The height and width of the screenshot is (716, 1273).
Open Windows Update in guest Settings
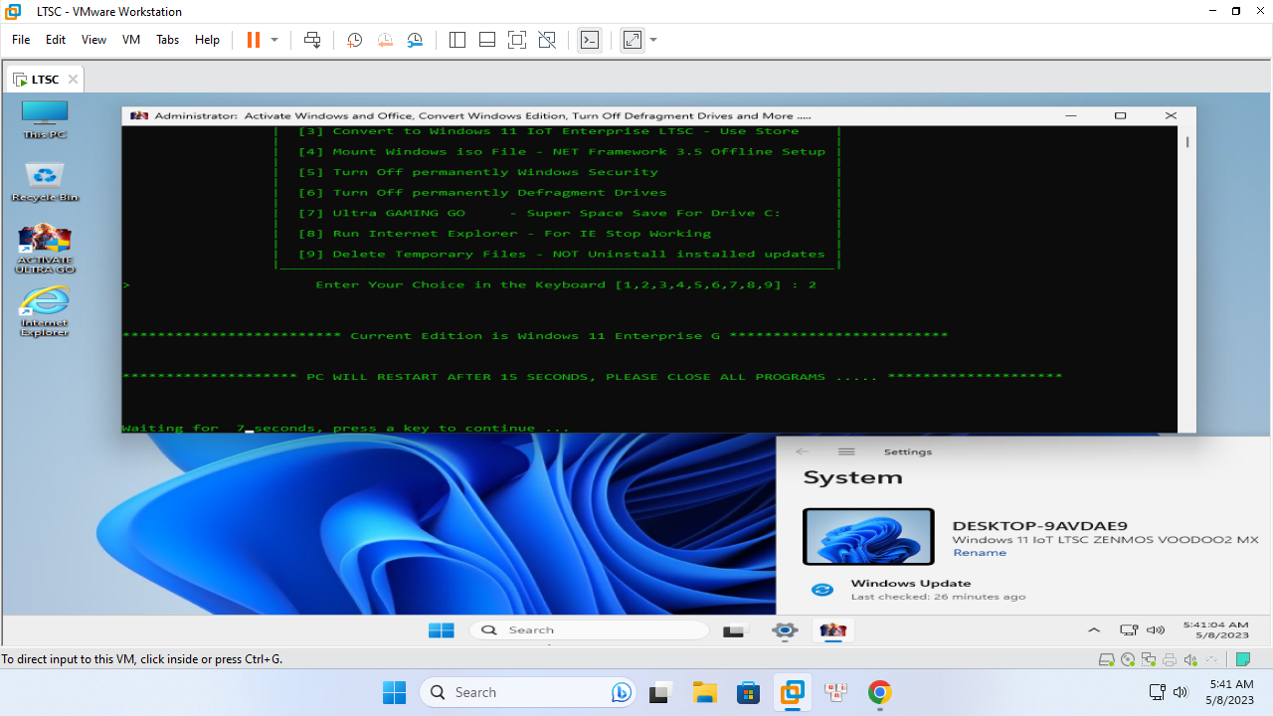point(911,589)
